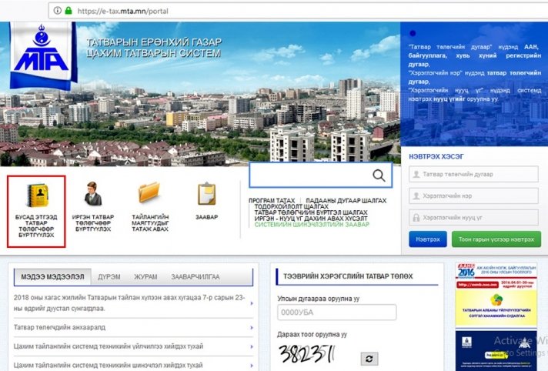Image resolution: width=548 pixels, height=371 pixels.
Task: Open the ЗААВАР clipboard icon
Action: pyautogui.click(x=206, y=192)
